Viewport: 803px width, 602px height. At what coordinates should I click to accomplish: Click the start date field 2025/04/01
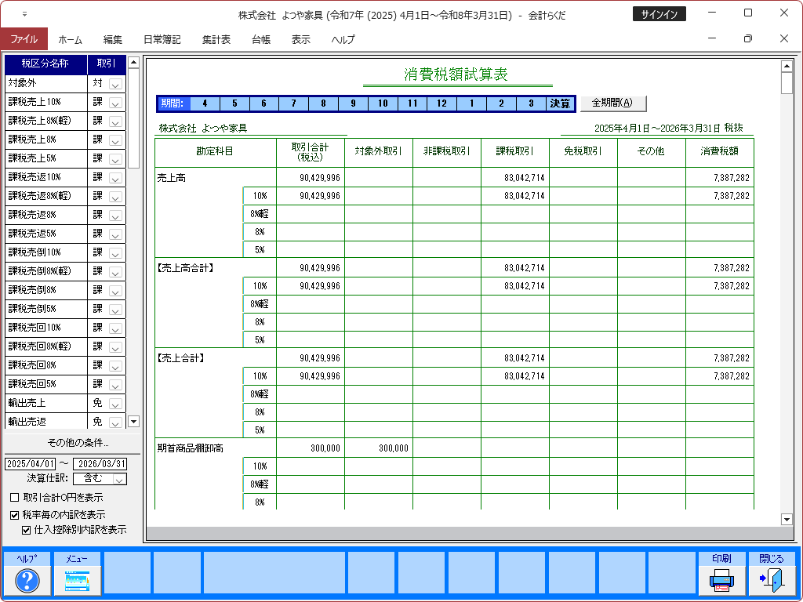tap(31, 463)
